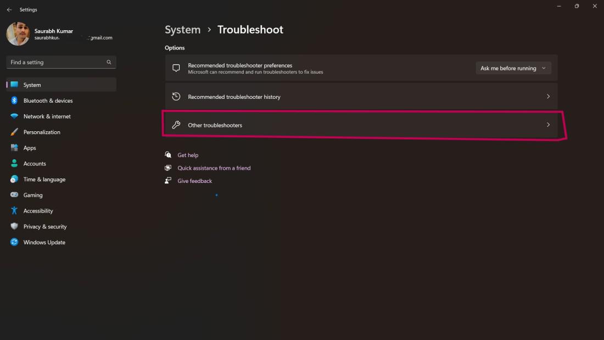This screenshot has width=604, height=340.
Task: Click the Accessibility figure icon
Action: point(14,211)
